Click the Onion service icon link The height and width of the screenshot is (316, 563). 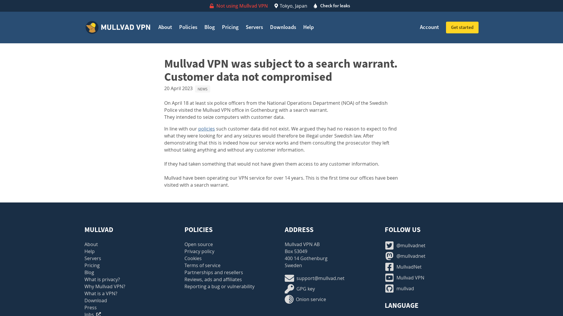pos(289,299)
